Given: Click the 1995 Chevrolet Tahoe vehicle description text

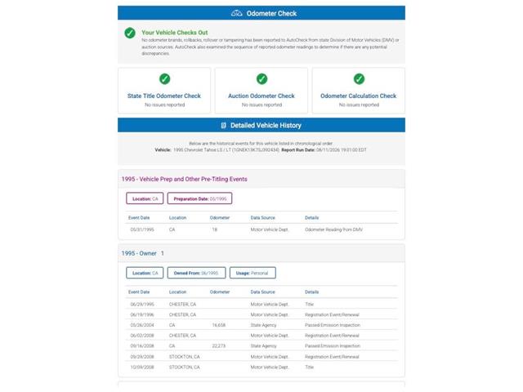Looking at the screenshot, I should click(226, 150).
